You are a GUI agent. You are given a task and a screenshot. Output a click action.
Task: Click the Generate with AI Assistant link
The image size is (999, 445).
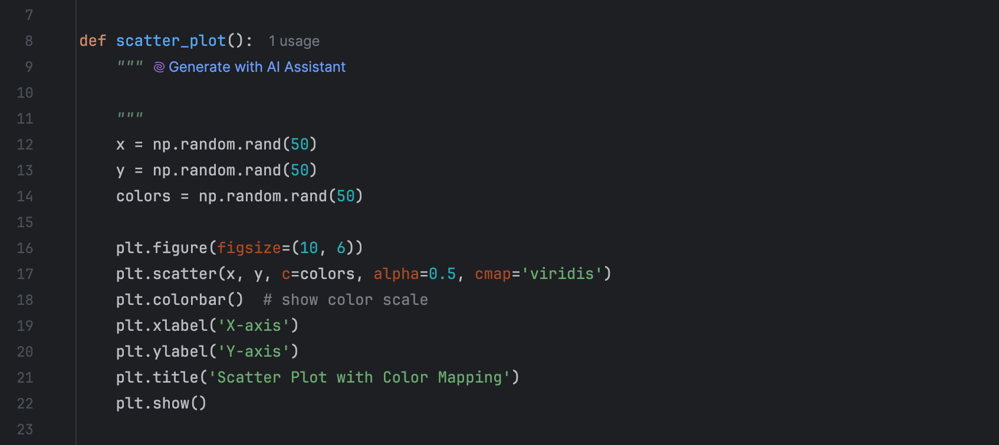[x=257, y=67]
